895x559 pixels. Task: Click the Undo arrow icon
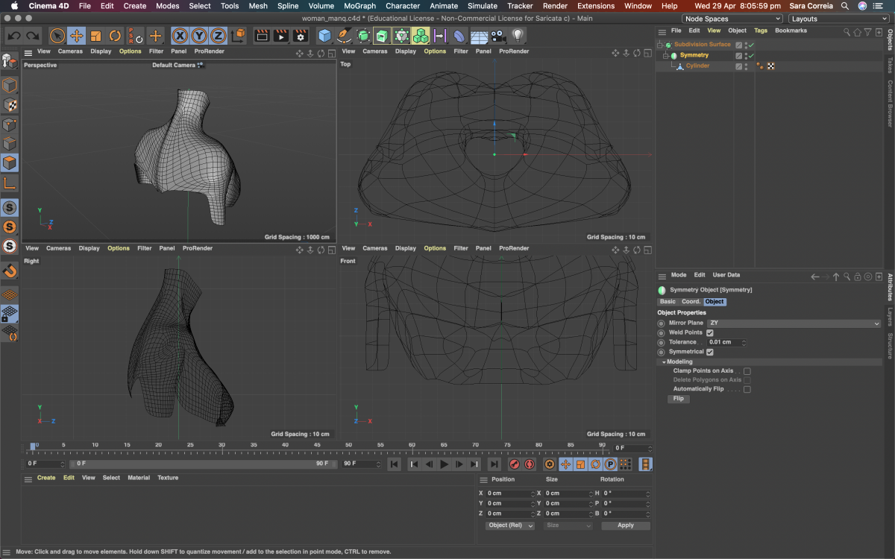[x=14, y=36]
